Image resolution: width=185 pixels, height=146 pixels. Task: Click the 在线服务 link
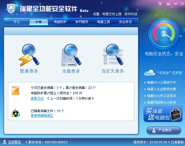tap(15, 142)
